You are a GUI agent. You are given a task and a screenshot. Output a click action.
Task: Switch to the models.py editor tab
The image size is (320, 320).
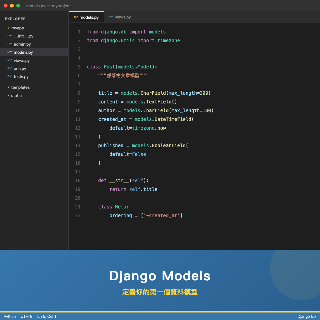point(86,17)
